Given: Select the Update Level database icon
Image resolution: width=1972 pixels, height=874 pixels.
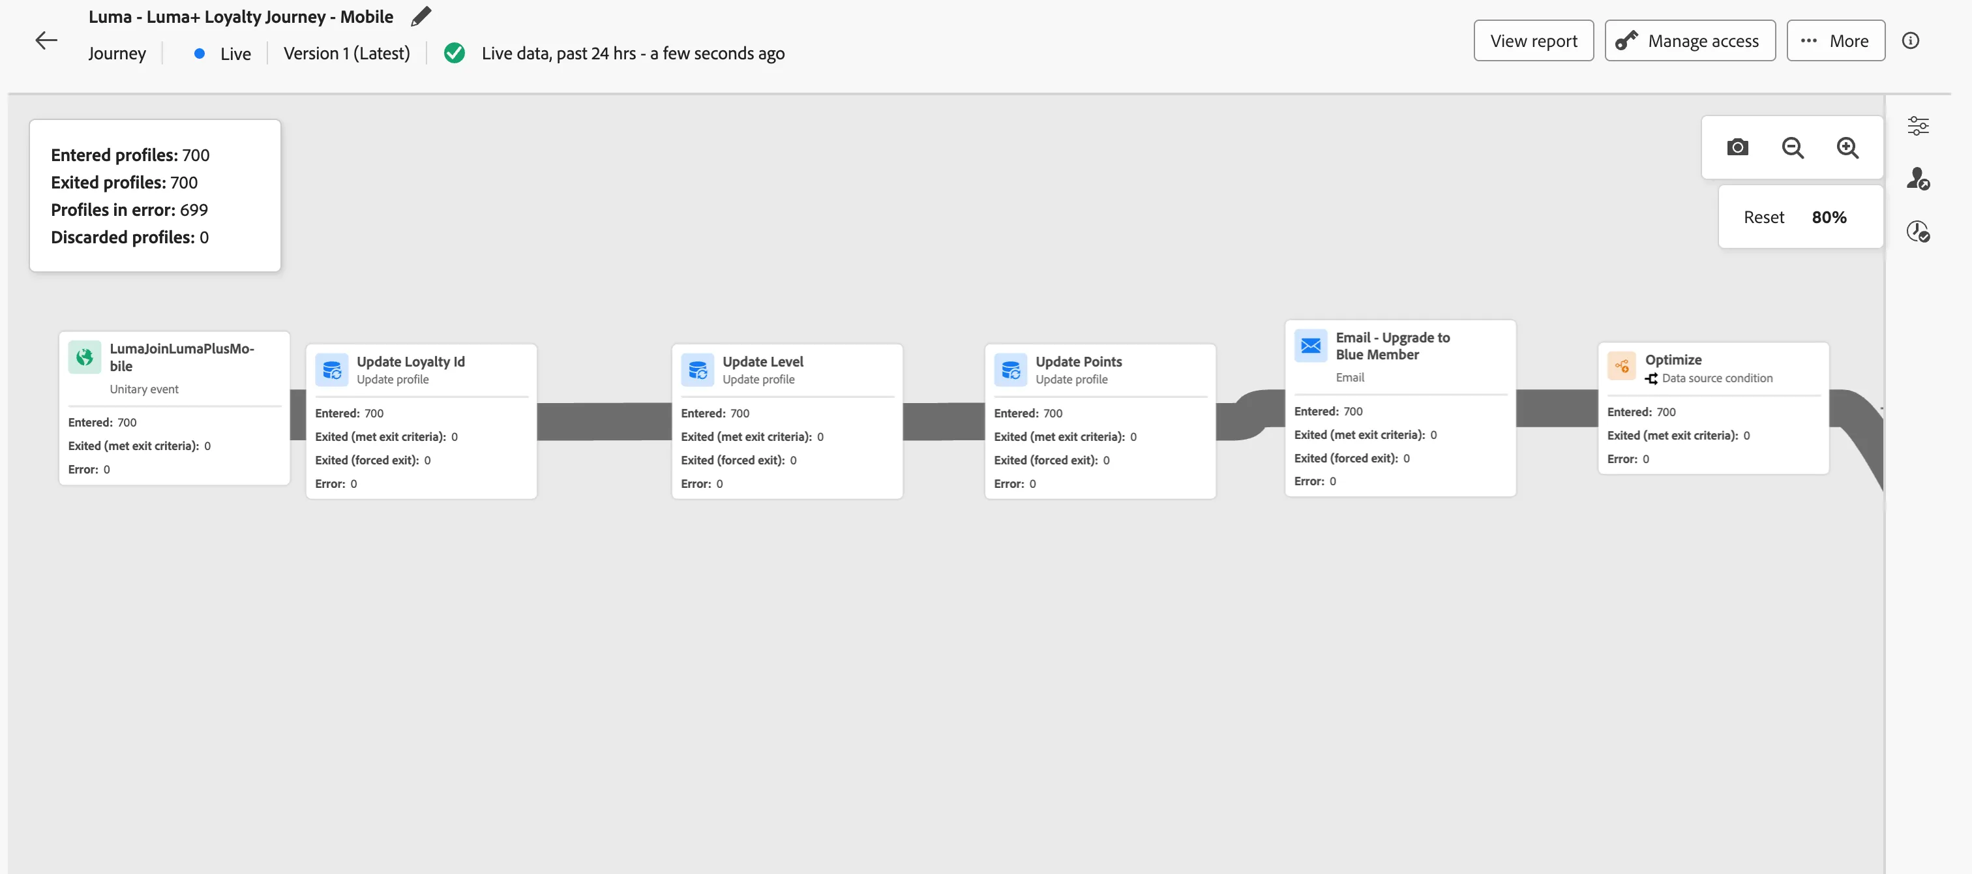Looking at the screenshot, I should 697,370.
